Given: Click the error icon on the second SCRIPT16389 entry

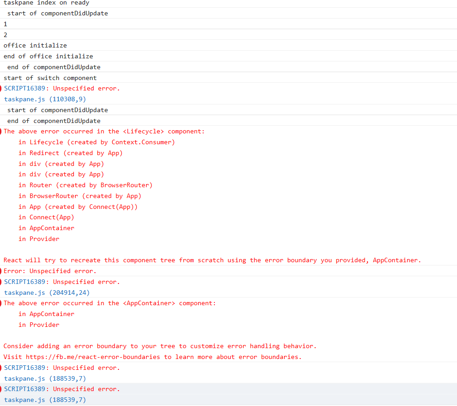Looking at the screenshot, I should (2, 282).
